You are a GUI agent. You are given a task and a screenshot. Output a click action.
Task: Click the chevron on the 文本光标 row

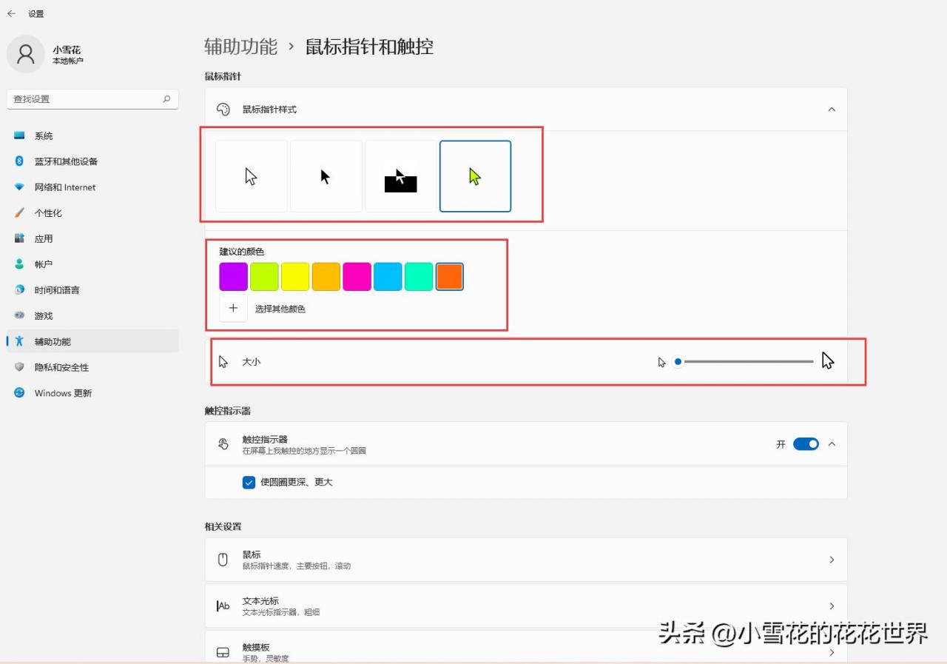click(832, 606)
